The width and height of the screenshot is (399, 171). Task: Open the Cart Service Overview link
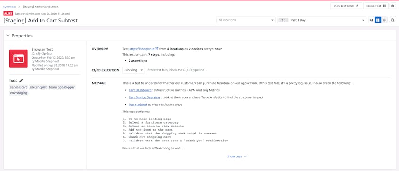[x=144, y=97]
